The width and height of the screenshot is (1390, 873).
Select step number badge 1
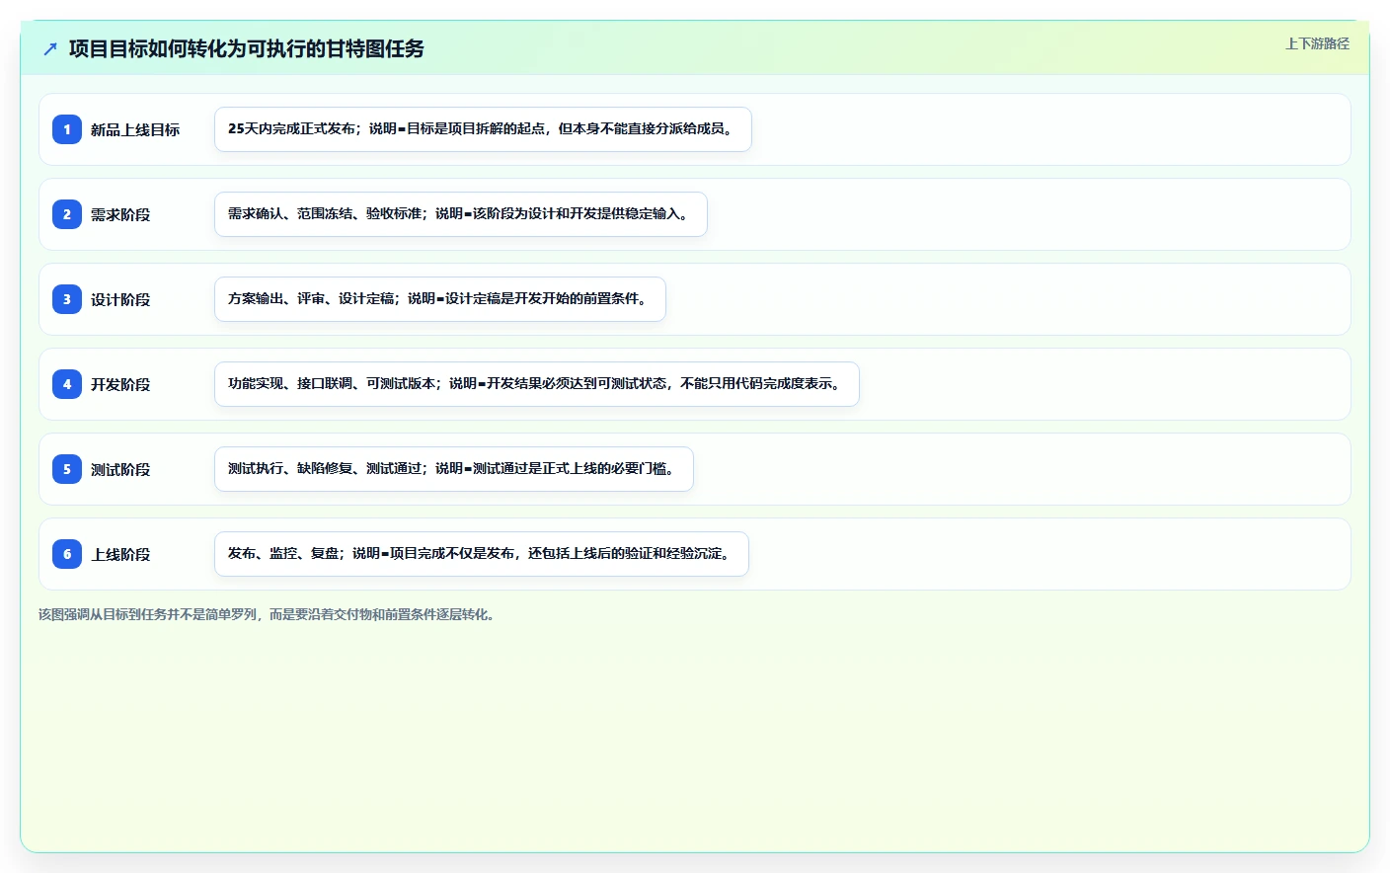(67, 129)
